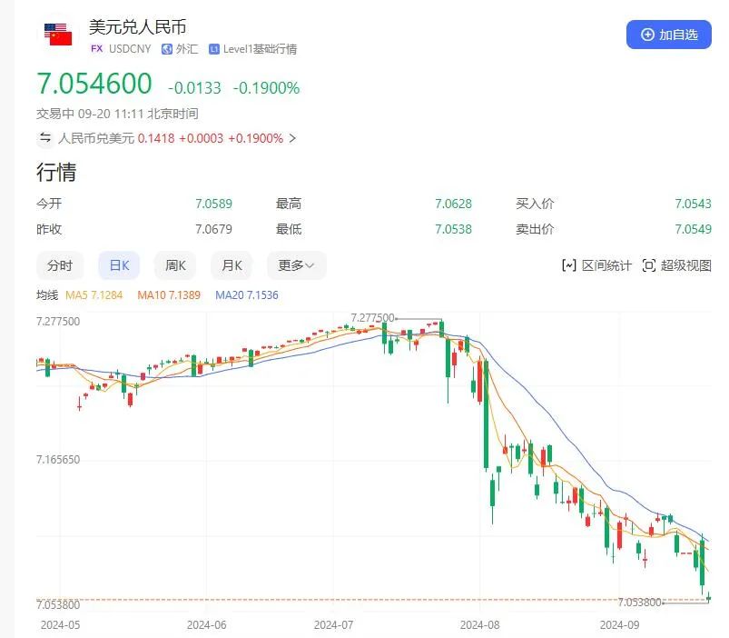Toggle the MA20 moving average line
The width and height of the screenshot is (729, 638).
[246, 295]
